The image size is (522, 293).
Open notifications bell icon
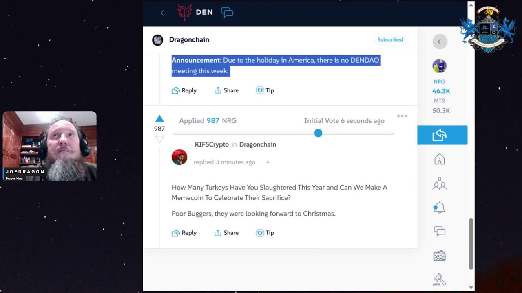pyautogui.click(x=439, y=208)
